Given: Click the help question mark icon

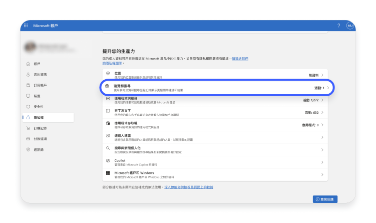Looking at the screenshot, I should point(338,26).
